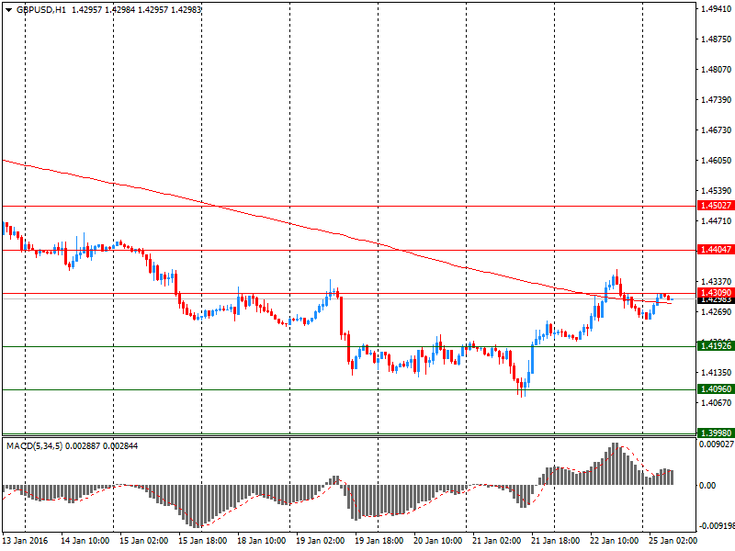
Task: Click the 13 Jan 2016 time axis label
Action: point(26,541)
